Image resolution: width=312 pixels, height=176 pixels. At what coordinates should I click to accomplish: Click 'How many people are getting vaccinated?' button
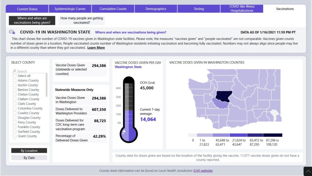82,20
